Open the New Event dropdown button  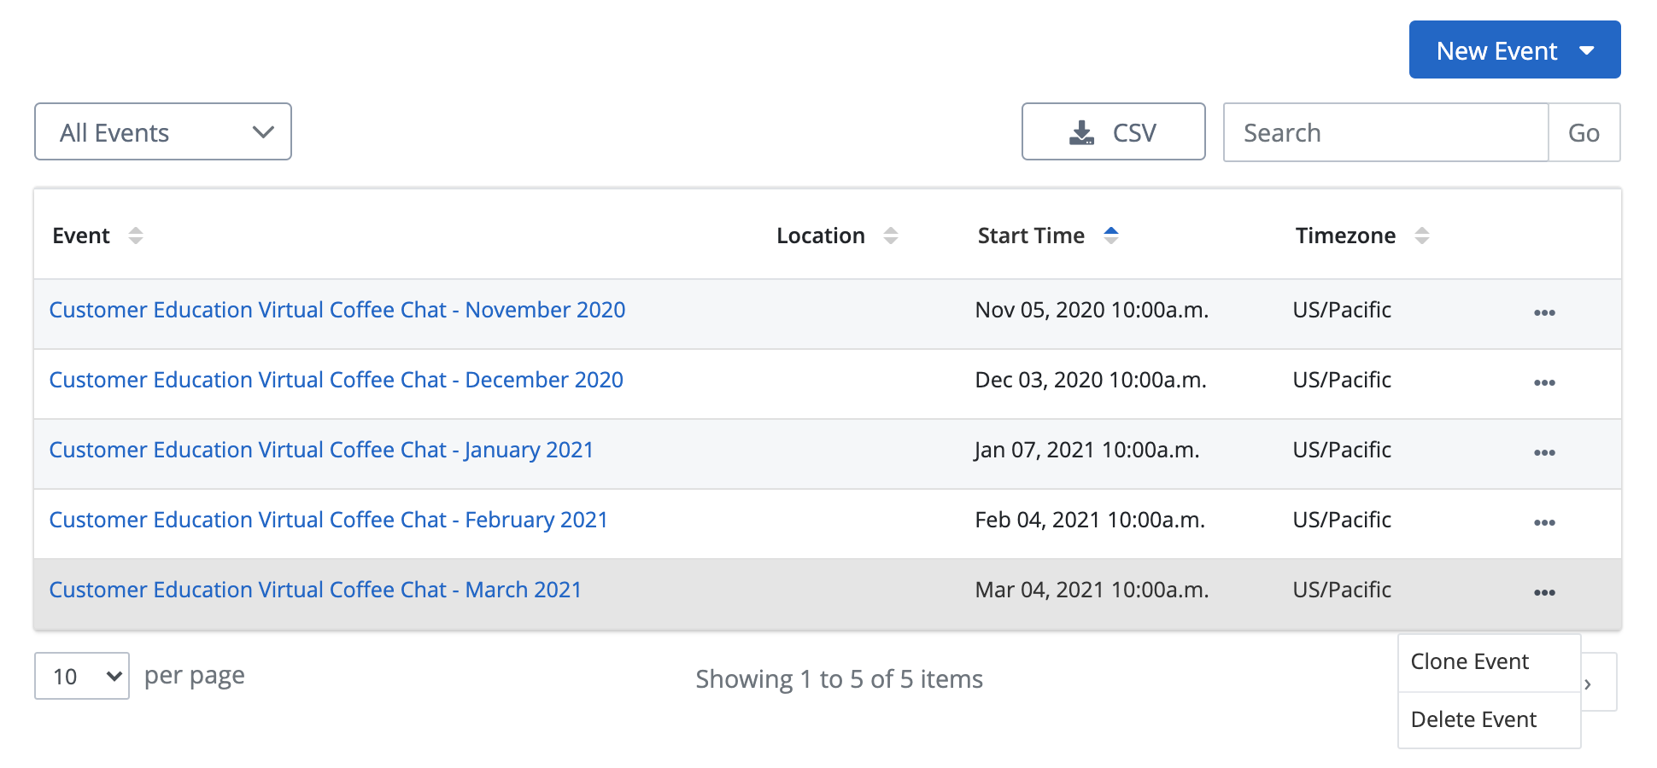pos(1514,50)
